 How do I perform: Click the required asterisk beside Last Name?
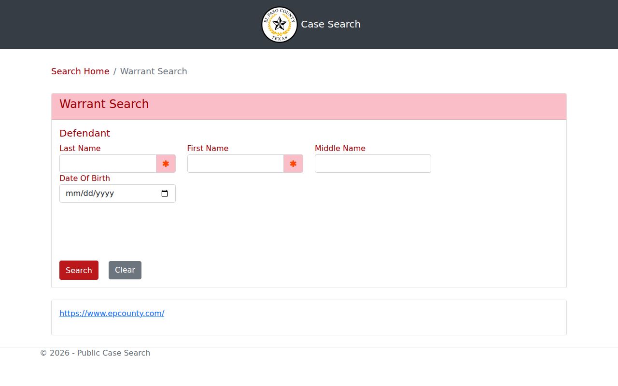coord(166,164)
